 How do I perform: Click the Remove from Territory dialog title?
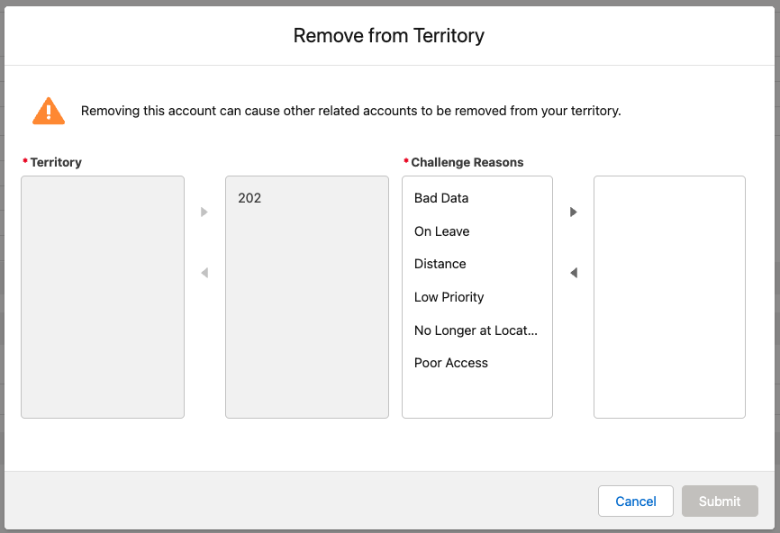pyautogui.click(x=389, y=36)
